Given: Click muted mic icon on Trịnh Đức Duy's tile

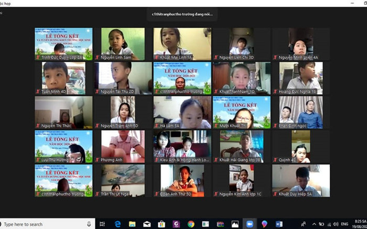Looking at the screenshot, I should click(37, 57).
